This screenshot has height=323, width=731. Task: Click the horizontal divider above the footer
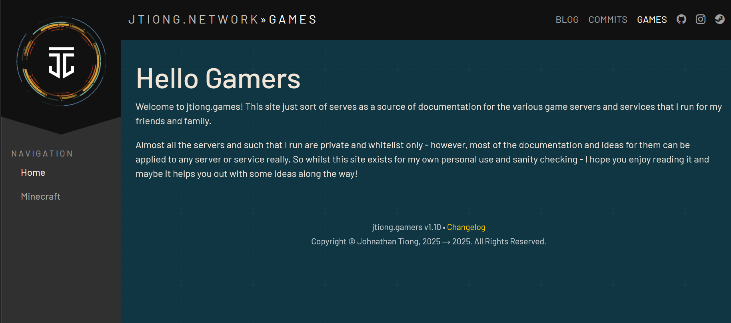pos(429,209)
